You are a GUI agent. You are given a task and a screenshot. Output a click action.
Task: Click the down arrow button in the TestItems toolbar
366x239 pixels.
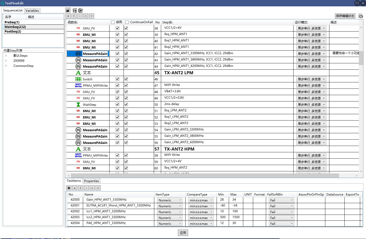(98, 188)
